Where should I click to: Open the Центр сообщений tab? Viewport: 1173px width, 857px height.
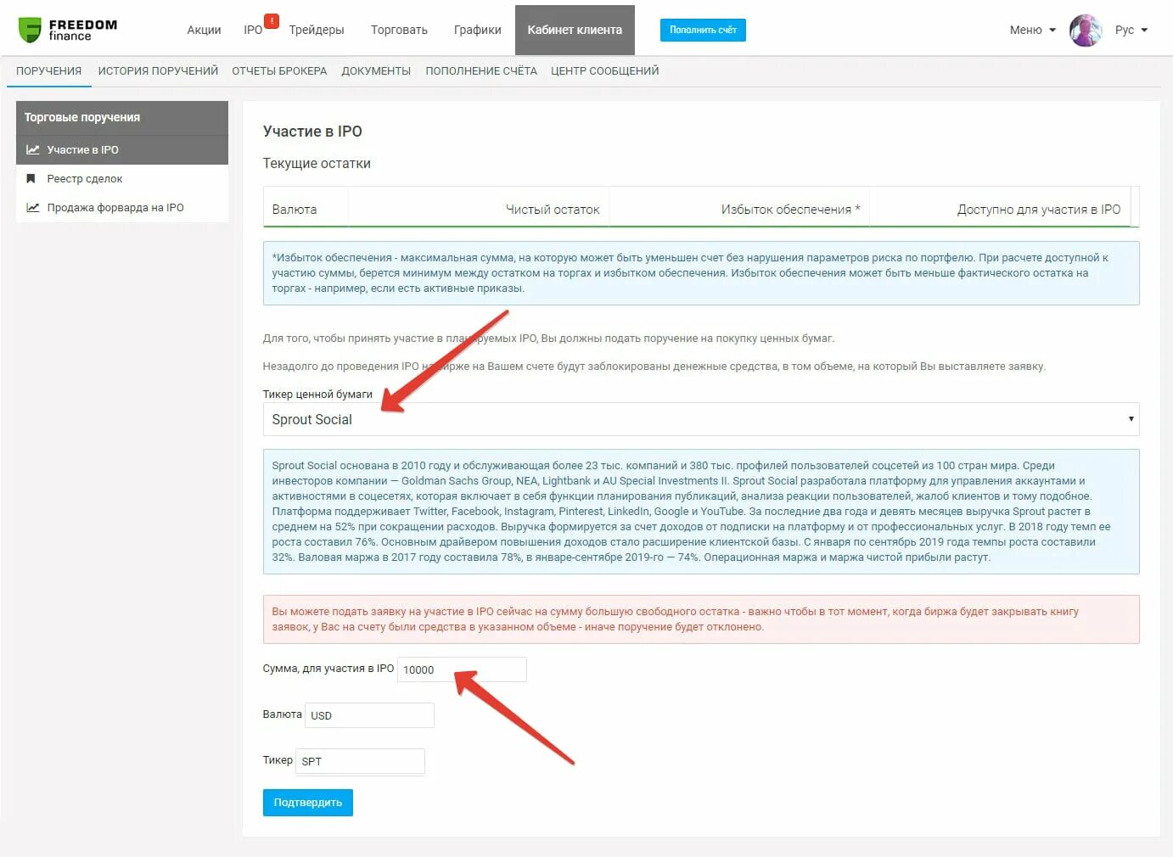[605, 71]
